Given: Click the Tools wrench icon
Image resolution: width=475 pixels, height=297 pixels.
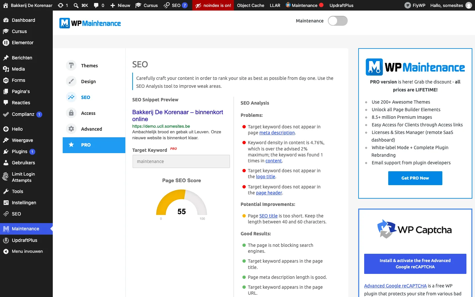Looking at the screenshot, I should click(x=6, y=191).
